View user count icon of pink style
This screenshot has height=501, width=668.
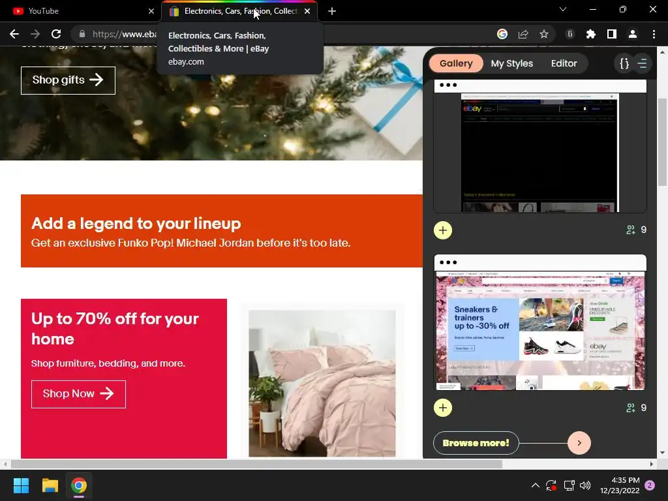(631, 408)
